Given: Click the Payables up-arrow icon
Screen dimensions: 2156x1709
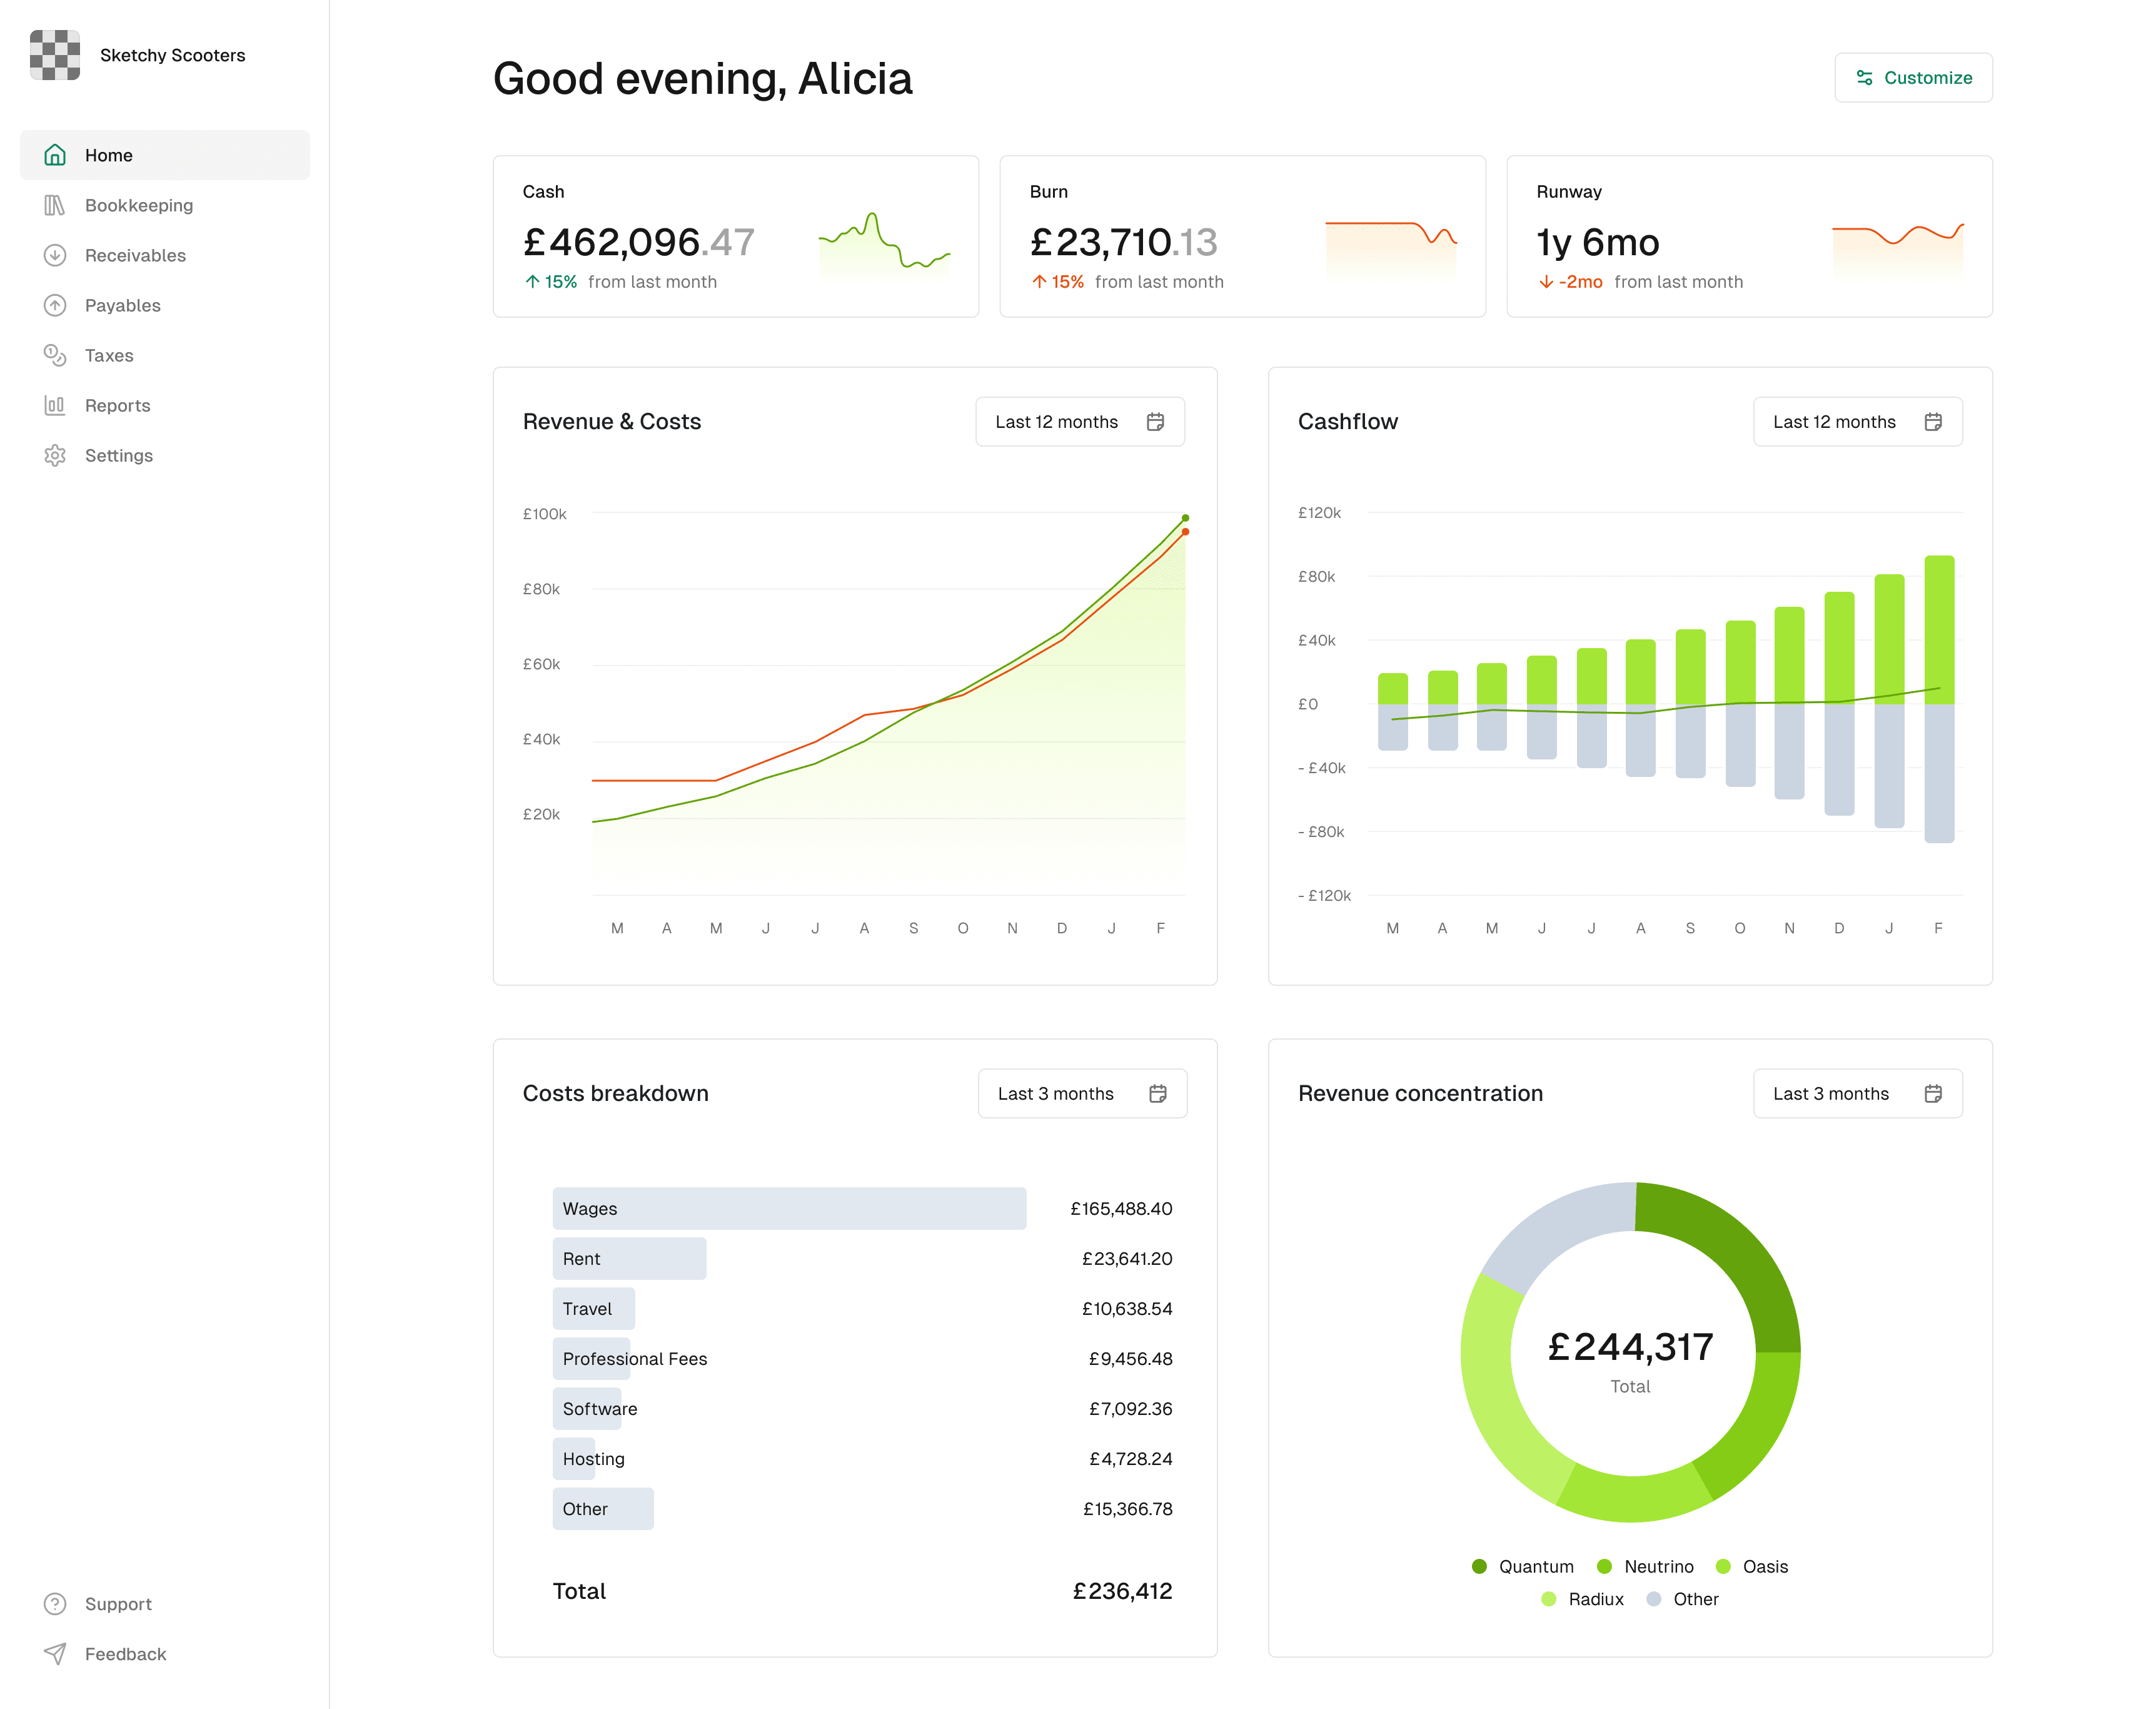Looking at the screenshot, I should click(55, 305).
